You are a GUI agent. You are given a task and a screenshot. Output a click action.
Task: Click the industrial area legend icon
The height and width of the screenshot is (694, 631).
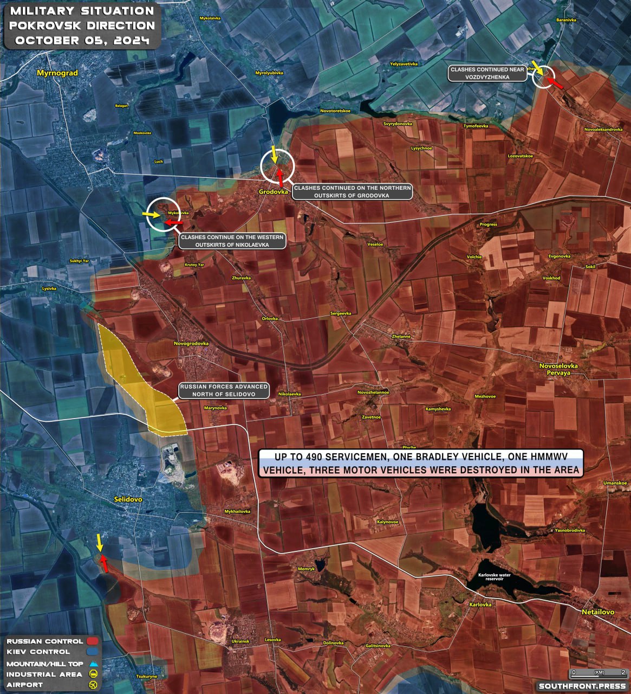tap(93, 674)
